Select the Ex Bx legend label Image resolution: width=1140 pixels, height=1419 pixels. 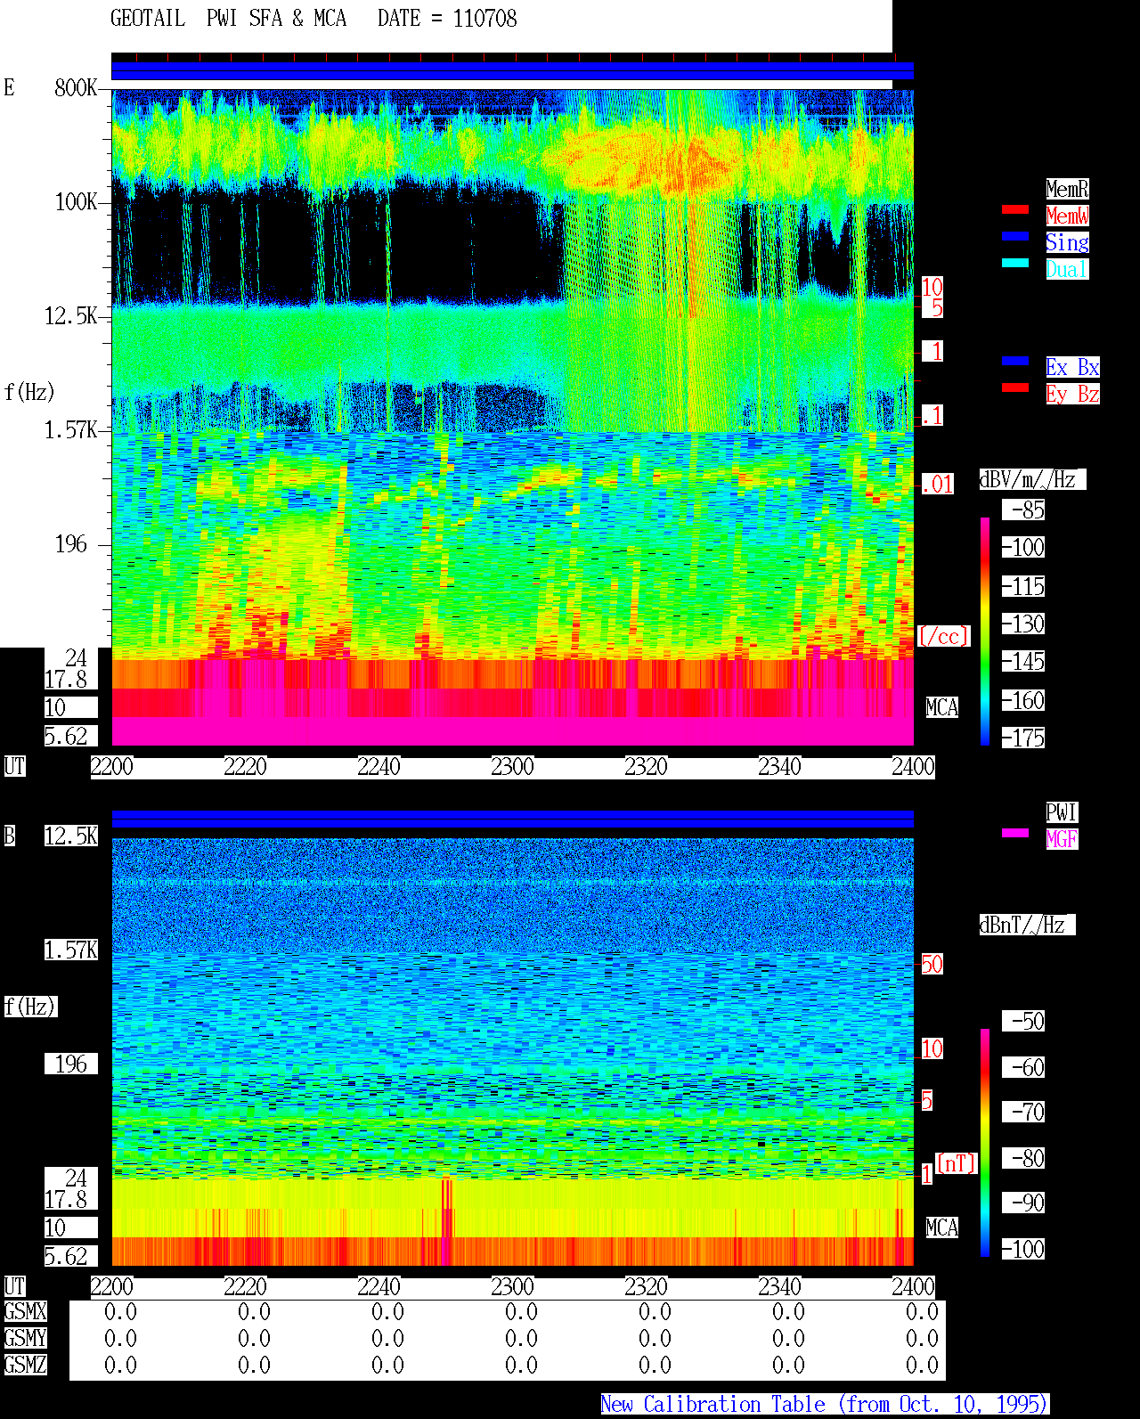1072,367
